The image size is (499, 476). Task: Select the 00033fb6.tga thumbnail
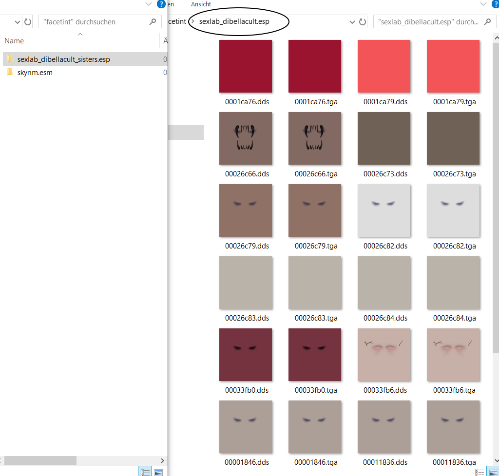pos(453,355)
